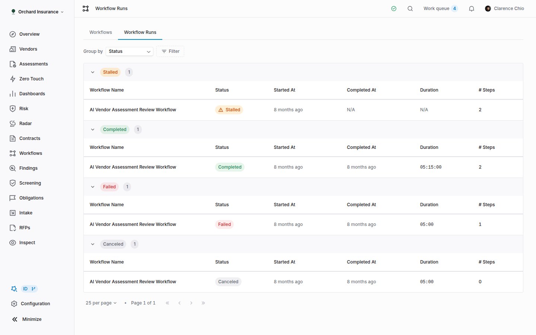Click the Workflow Runs header icon
This screenshot has width=536, height=335.
(86, 9)
